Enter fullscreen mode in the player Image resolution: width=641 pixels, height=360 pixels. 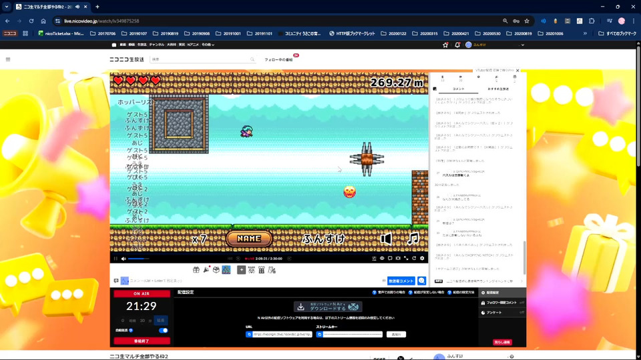click(406, 259)
